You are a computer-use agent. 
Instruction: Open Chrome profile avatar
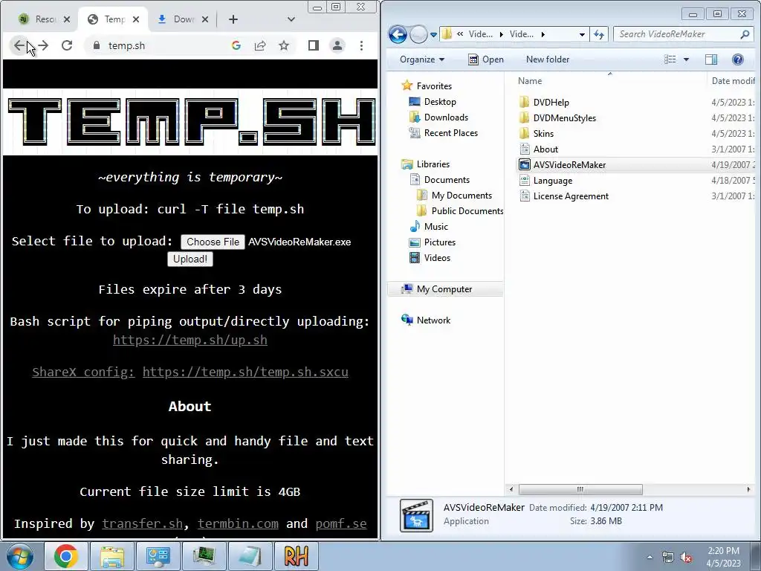337,45
